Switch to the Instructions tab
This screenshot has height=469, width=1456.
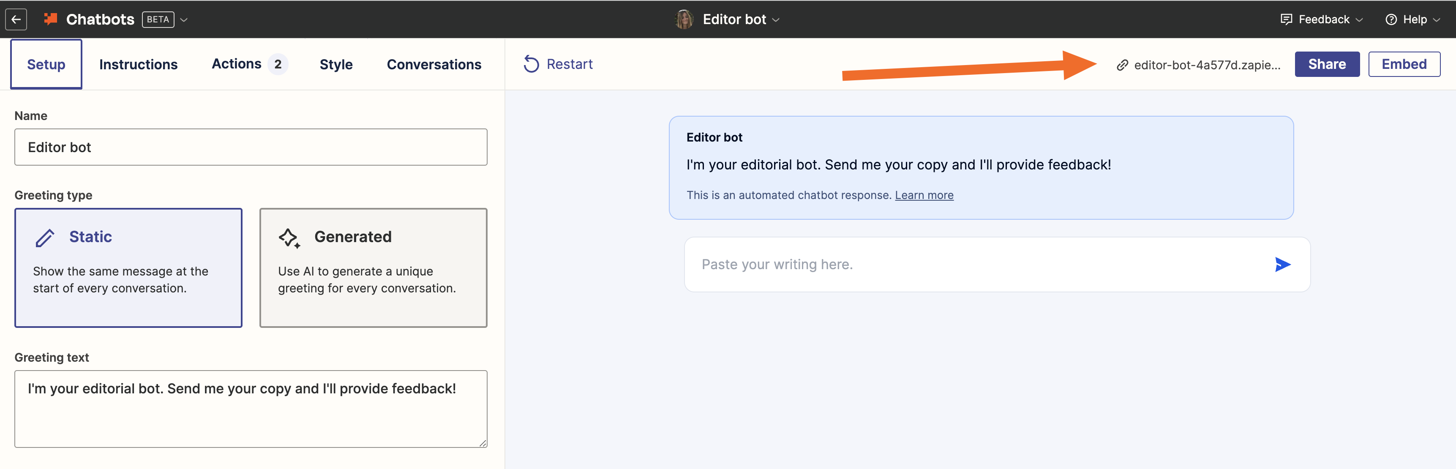point(139,64)
